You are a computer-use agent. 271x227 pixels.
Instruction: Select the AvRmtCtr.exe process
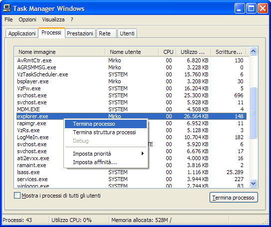click(x=131, y=60)
